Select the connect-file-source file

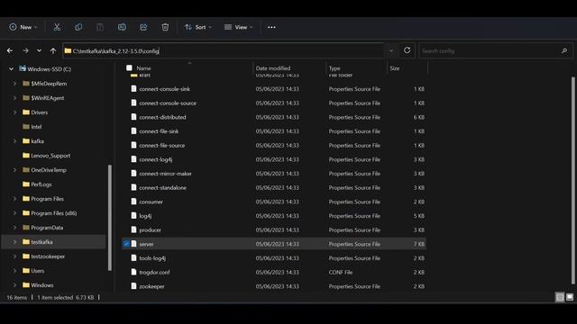click(x=274, y=145)
